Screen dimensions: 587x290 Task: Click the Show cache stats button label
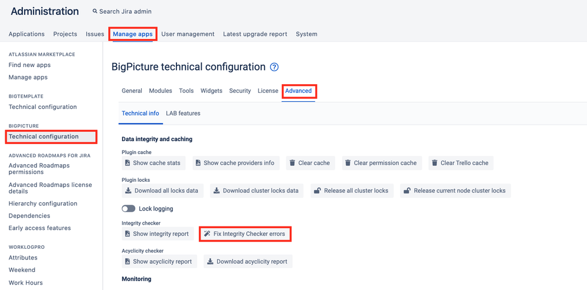[x=157, y=163]
